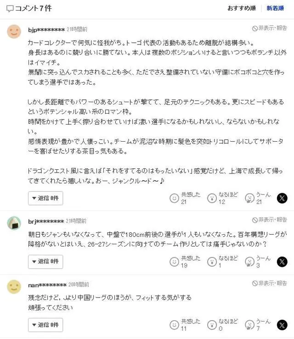Click 非表示・報告 on brj's comment

(270, 220)
